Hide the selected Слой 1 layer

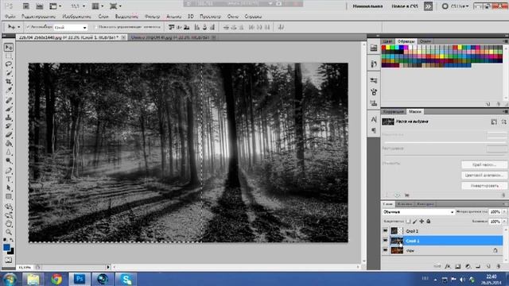click(385, 241)
